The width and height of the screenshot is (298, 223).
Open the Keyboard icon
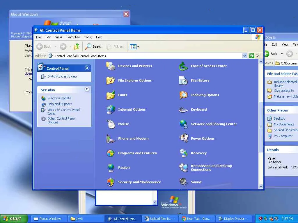coord(183,109)
